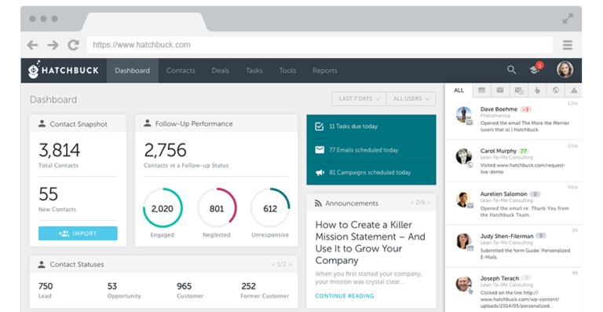Open the Tasks nav item
The image size is (603, 312).
click(x=254, y=71)
